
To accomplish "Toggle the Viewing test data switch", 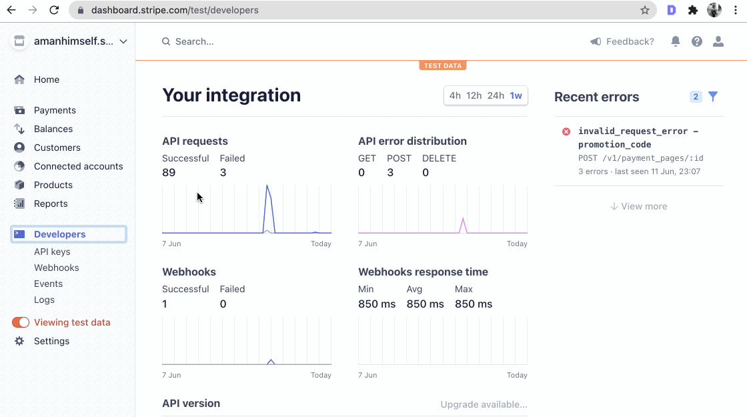I will [x=21, y=322].
